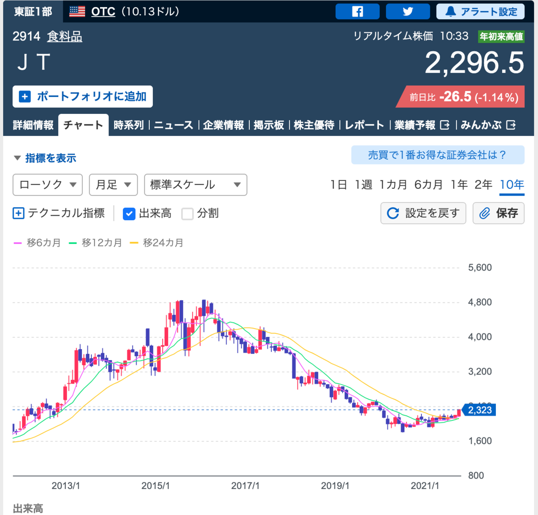Open the みんかぶ external link
Screen dimensions: 538x515
(x=488, y=125)
